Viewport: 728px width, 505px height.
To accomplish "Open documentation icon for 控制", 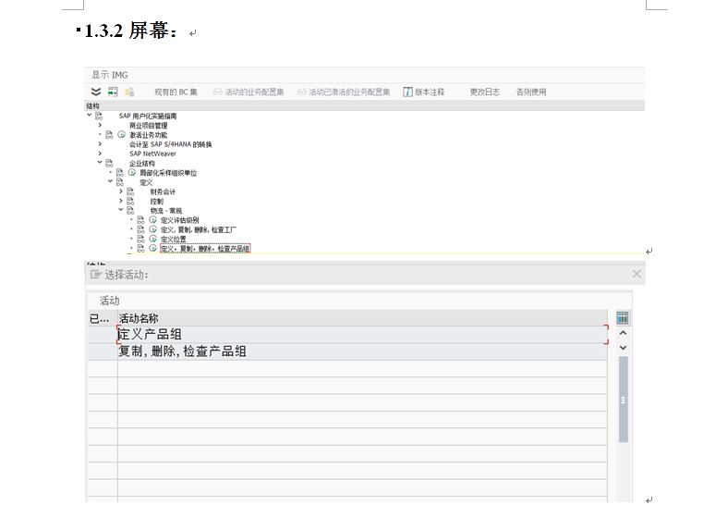I will click(x=130, y=201).
